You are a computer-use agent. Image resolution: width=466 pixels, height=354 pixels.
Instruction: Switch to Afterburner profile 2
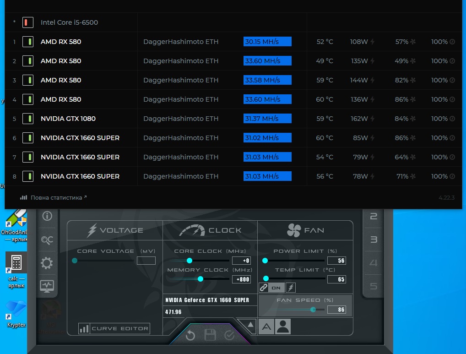click(374, 216)
